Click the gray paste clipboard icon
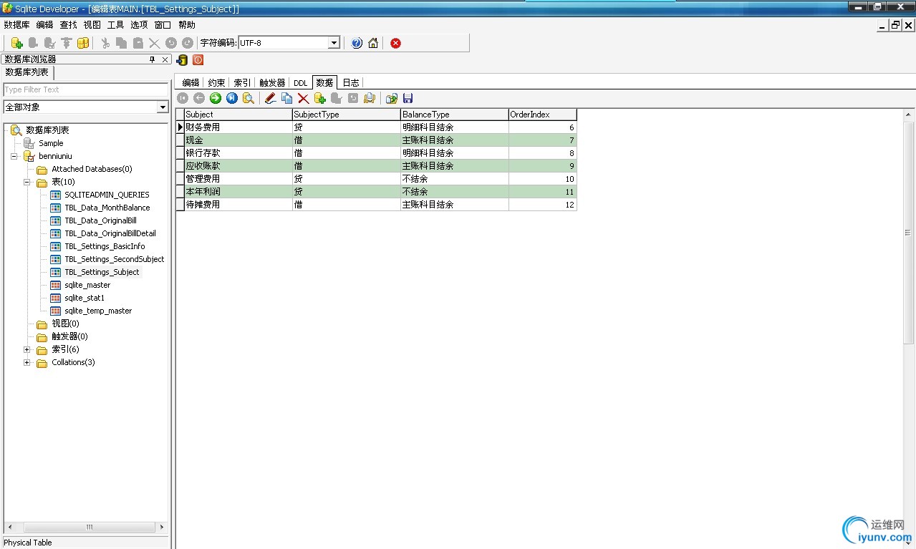Screen dimensions: 916x549 (138, 43)
